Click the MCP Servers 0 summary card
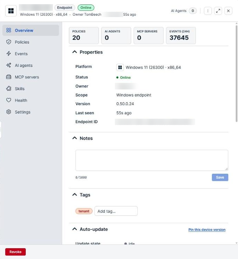Screen dimensions: 238x259 click(149, 36)
